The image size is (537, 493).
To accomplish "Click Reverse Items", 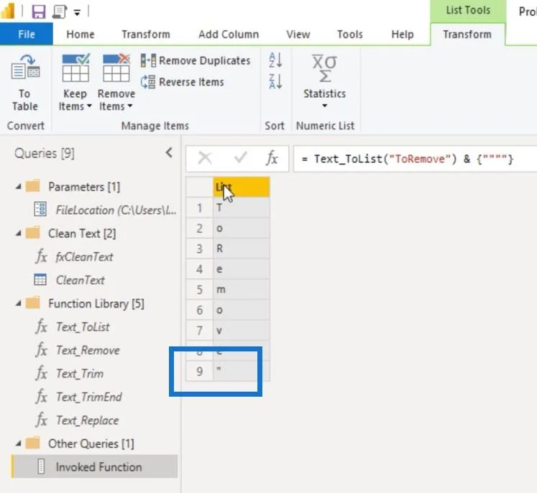I will [x=182, y=82].
